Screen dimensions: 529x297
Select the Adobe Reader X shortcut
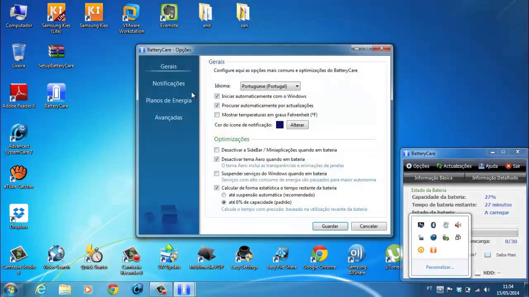[x=19, y=96]
